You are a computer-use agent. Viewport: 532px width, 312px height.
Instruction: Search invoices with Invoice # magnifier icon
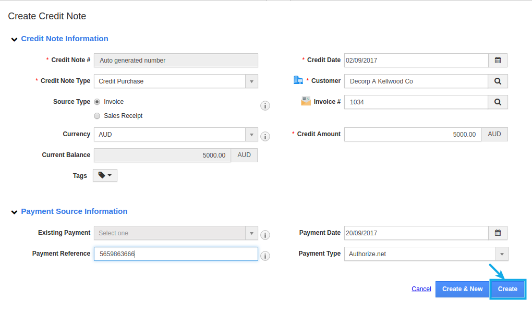click(498, 102)
